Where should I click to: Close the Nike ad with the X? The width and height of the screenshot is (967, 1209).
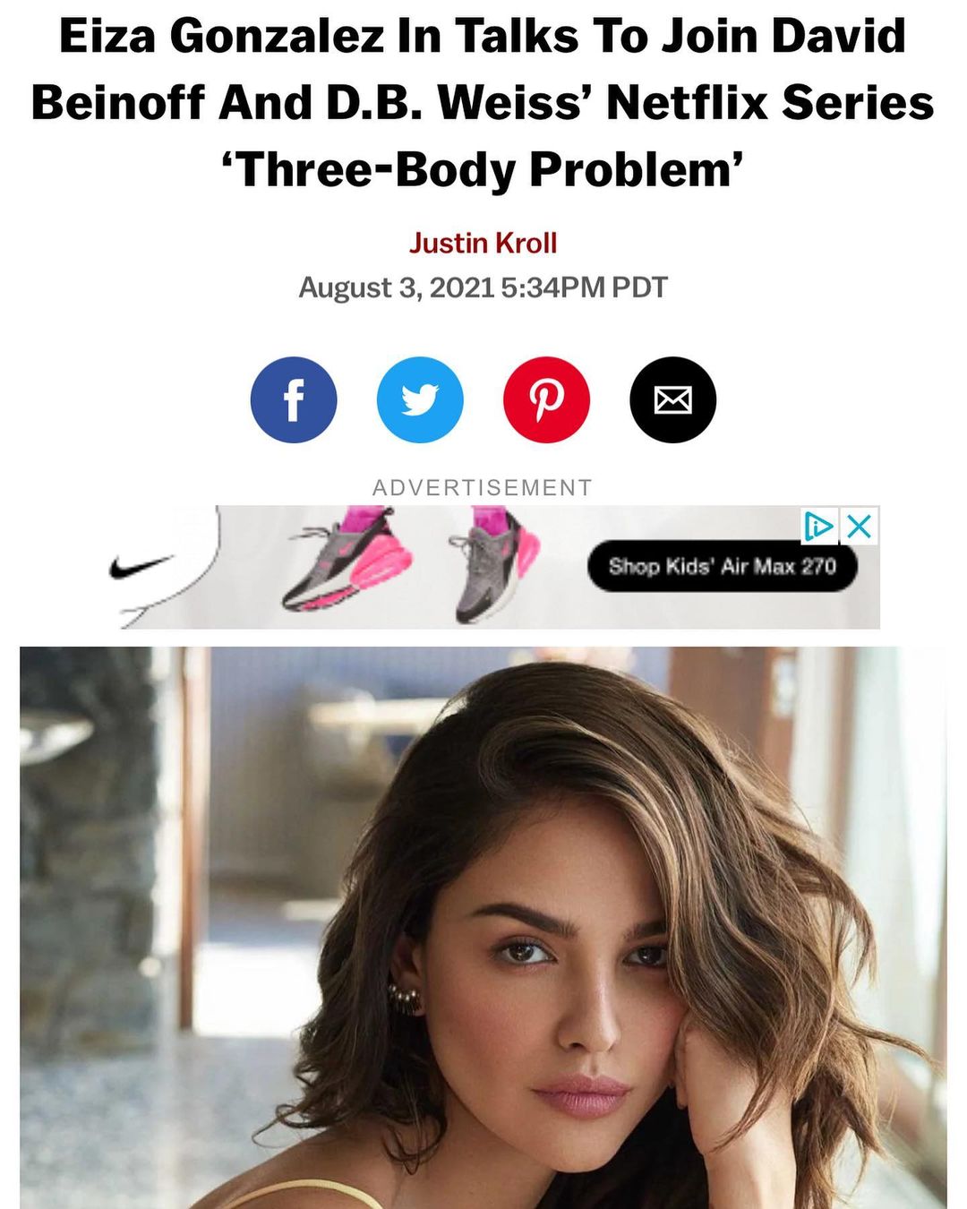[x=859, y=526]
